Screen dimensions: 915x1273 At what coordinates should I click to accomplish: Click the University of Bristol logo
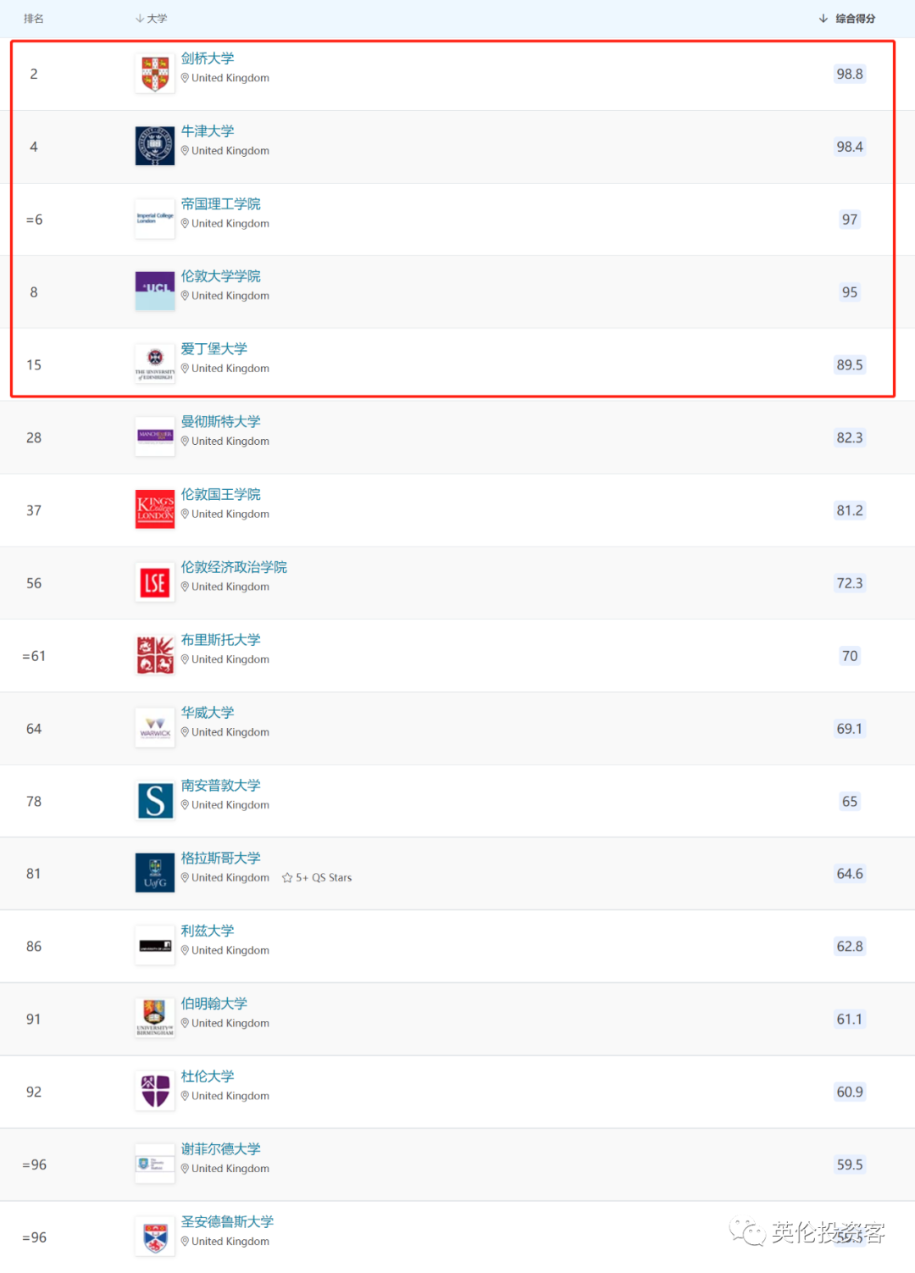[x=155, y=656]
